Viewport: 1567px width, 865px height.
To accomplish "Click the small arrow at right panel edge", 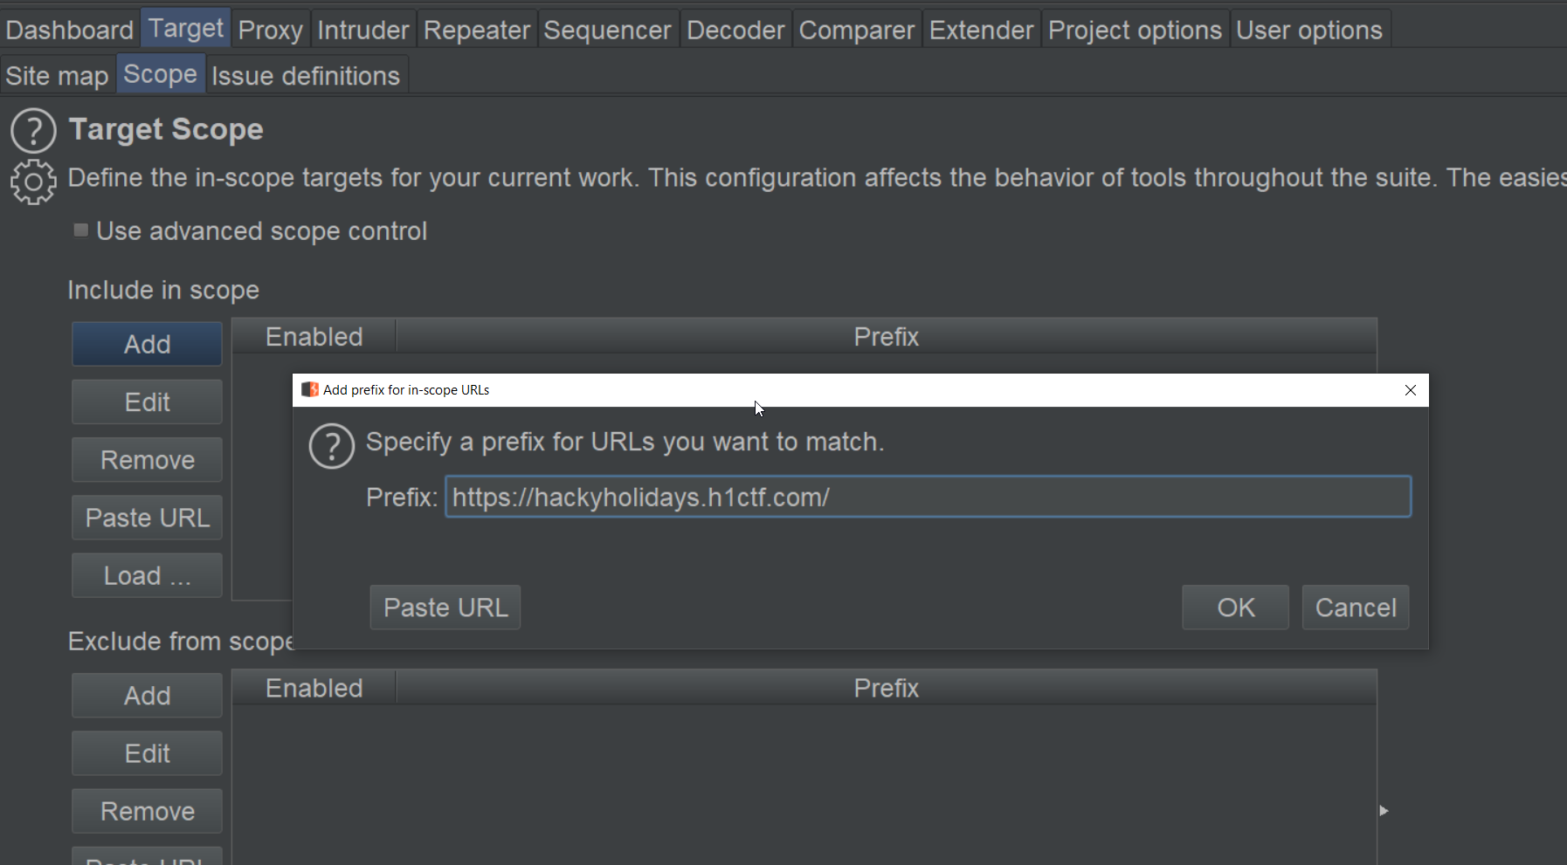I will point(1384,811).
